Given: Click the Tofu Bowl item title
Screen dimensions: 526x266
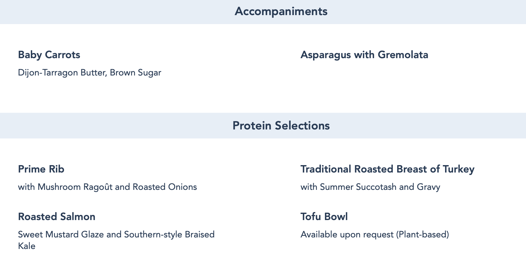Looking at the screenshot, I should point(324,217).
